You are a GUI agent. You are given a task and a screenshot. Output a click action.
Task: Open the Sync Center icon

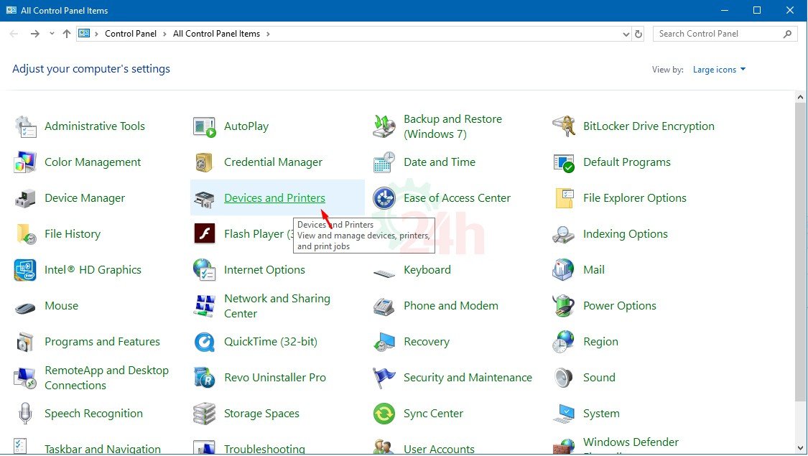click(384, 414)
